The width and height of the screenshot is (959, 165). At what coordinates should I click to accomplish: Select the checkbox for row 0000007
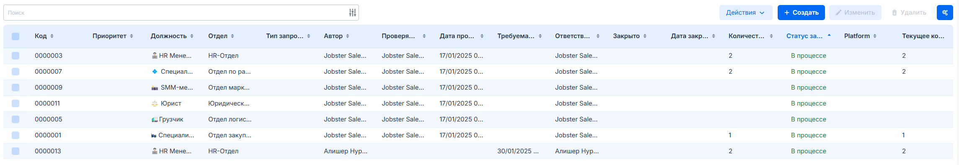pos(15,72)
